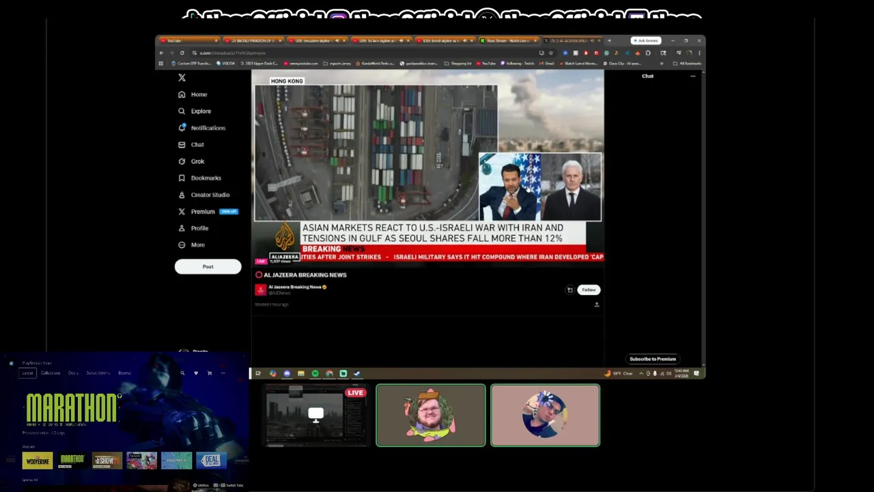Open All Bookmarks folder

click(x=687, y=64)
